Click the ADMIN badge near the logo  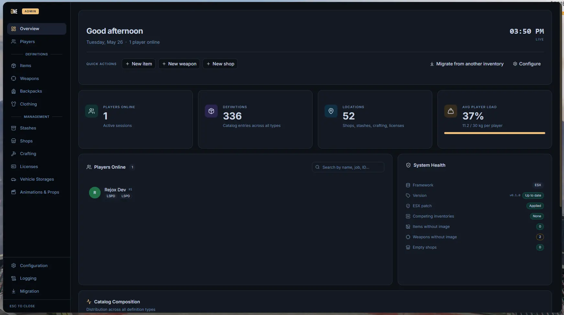pos(30,11)
